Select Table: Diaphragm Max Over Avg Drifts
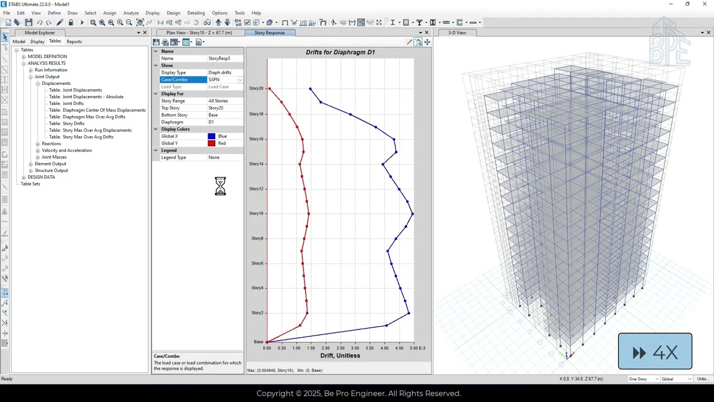This screenshot has width=714, height=402. (87, 117)
